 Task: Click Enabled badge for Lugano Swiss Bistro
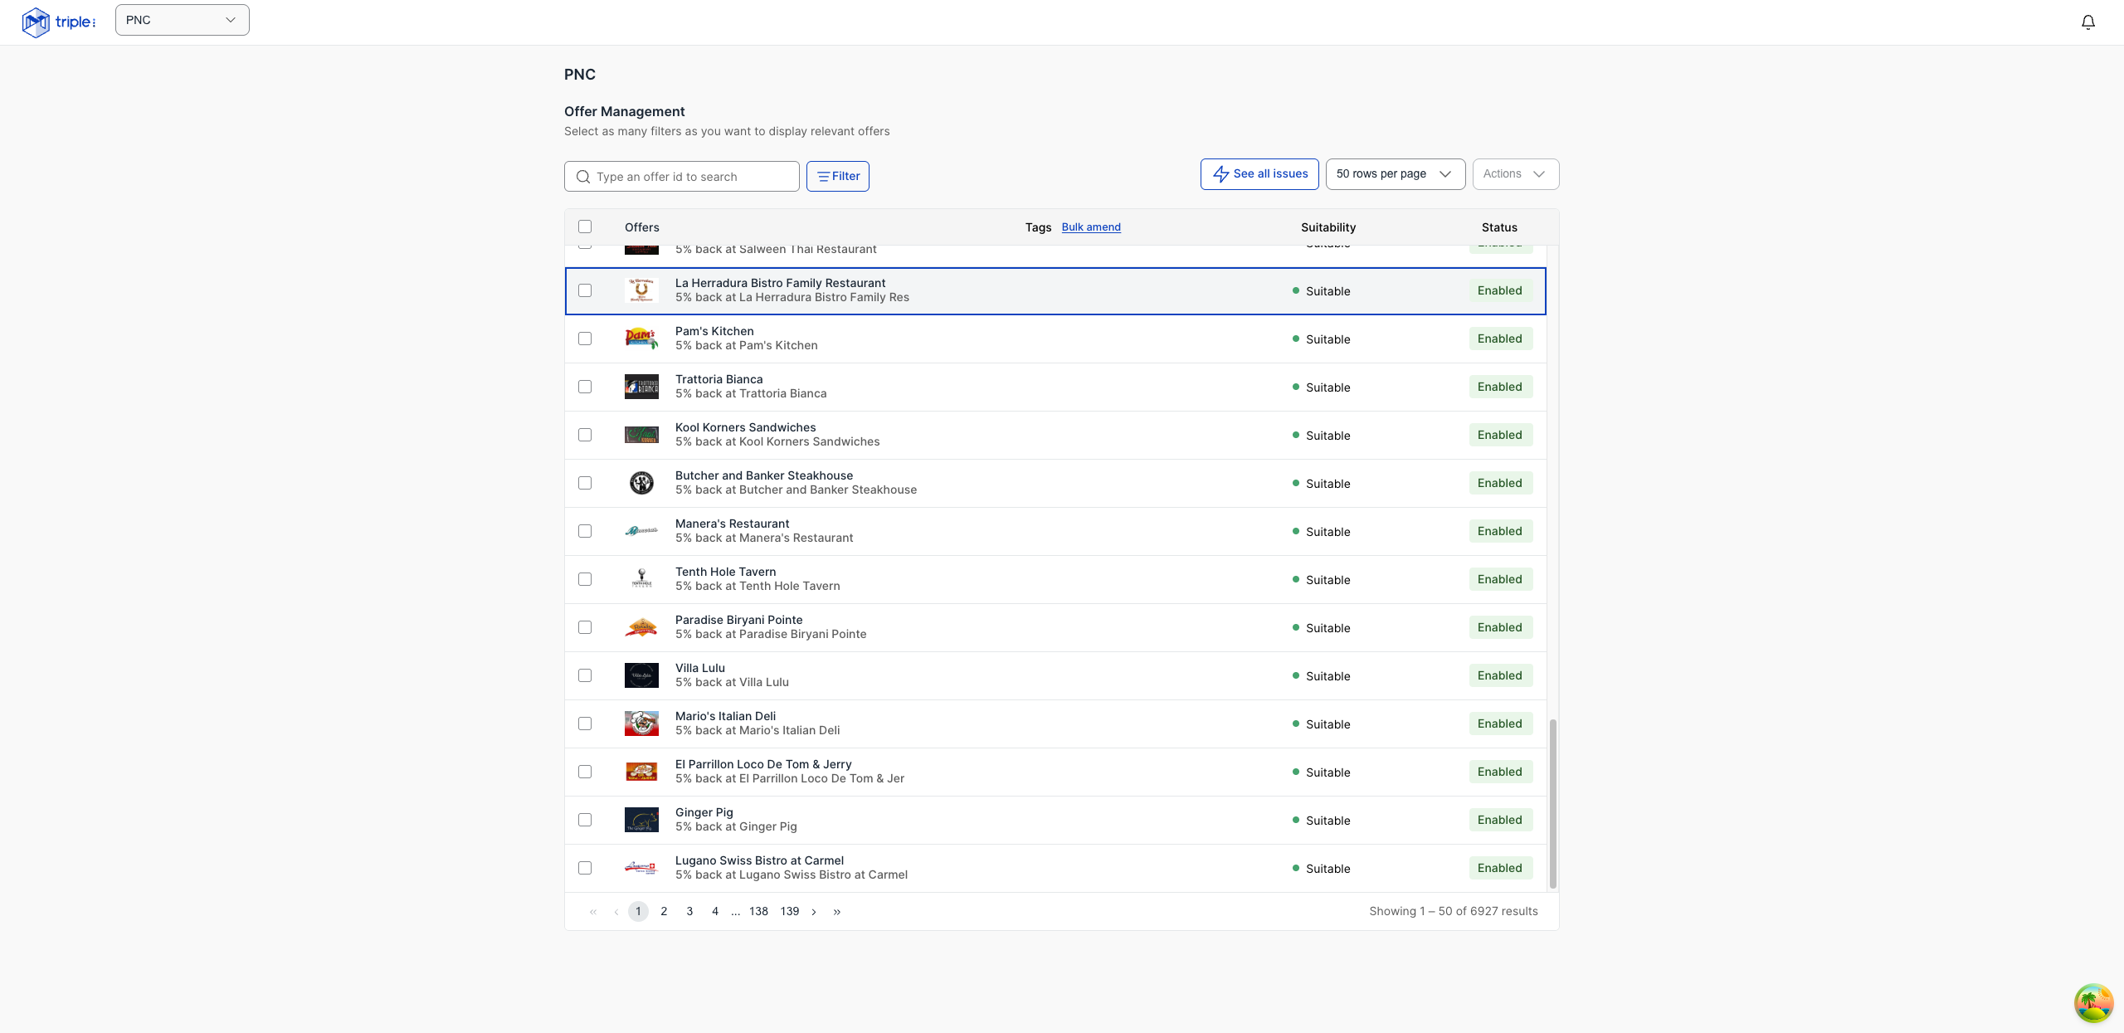(x=1500, y=868)
